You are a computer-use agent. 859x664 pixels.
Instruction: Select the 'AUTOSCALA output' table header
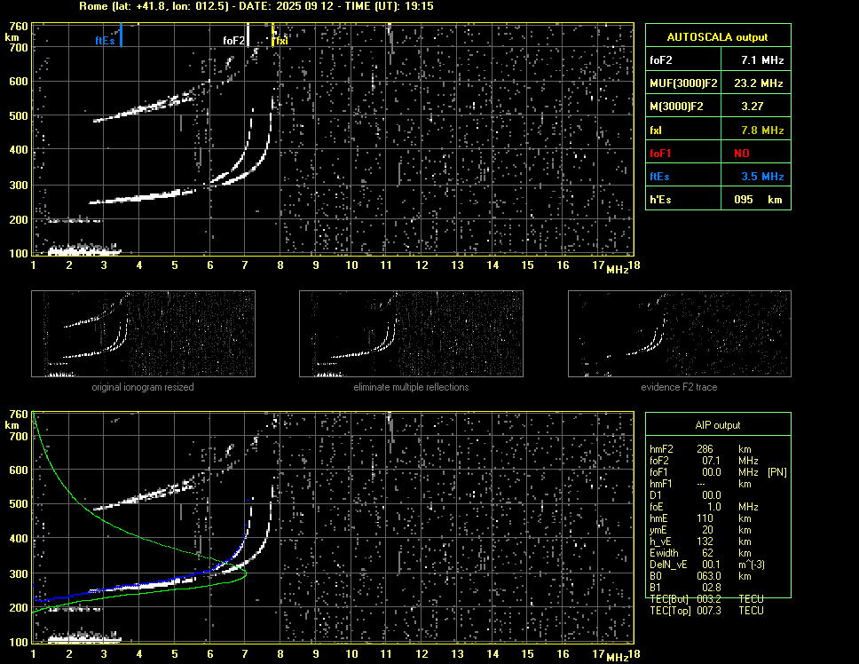click(718, 37)
